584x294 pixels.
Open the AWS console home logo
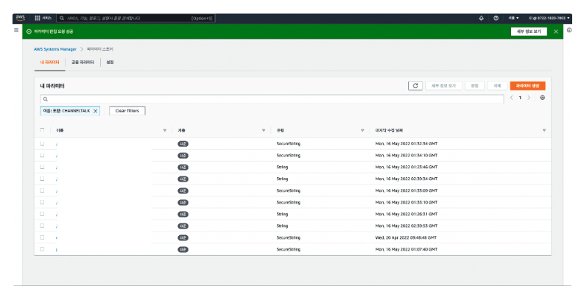point(20,18)
